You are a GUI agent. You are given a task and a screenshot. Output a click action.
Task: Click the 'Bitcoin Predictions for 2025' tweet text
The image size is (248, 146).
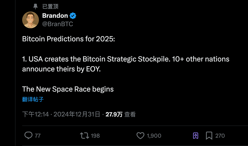(68, 39)
